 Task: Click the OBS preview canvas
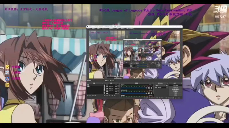coord(135,55)
